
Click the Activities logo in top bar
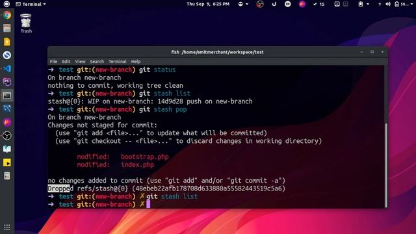[6, 4]
